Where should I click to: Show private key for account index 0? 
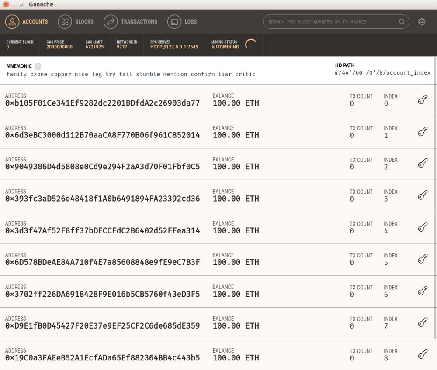pyautogui.click(x=423, y=100)
